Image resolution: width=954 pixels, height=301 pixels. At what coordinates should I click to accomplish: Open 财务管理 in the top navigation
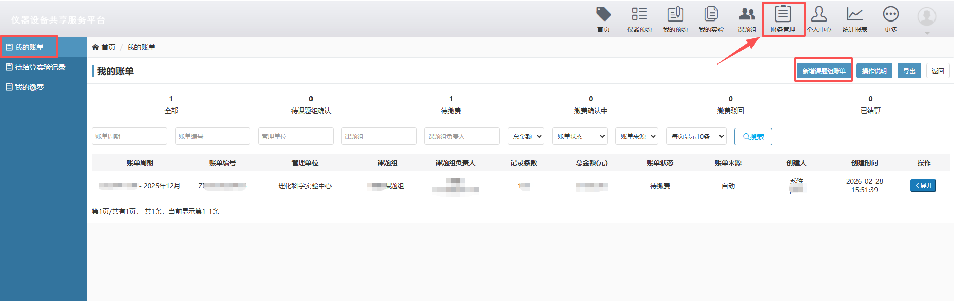click(783, 14)
